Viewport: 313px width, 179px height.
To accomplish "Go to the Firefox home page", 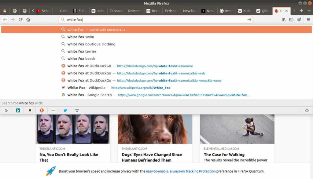I will [28, 20].
